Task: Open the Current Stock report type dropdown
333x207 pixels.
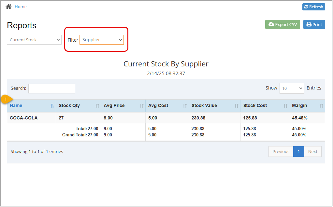Action: (x=34, y=40)
